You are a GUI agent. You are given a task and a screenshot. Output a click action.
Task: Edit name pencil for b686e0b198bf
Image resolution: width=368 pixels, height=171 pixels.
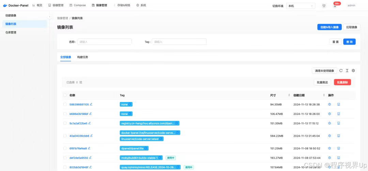point(90,114)
